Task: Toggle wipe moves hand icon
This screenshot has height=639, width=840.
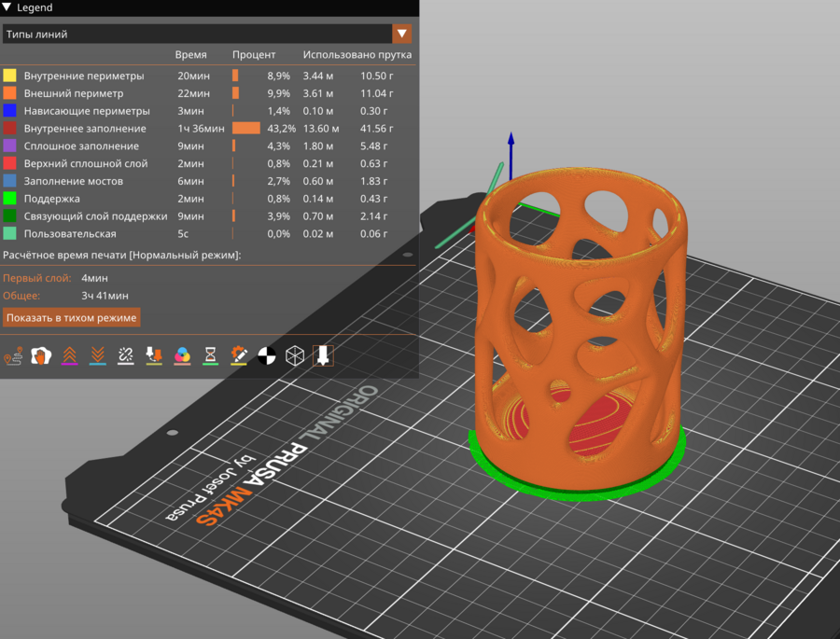Action: coord(41,355)
